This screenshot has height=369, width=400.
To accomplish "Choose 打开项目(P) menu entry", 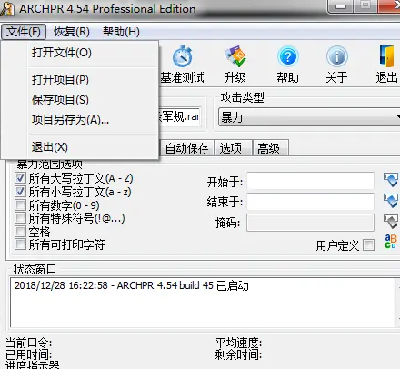I will tap(93, 80).
